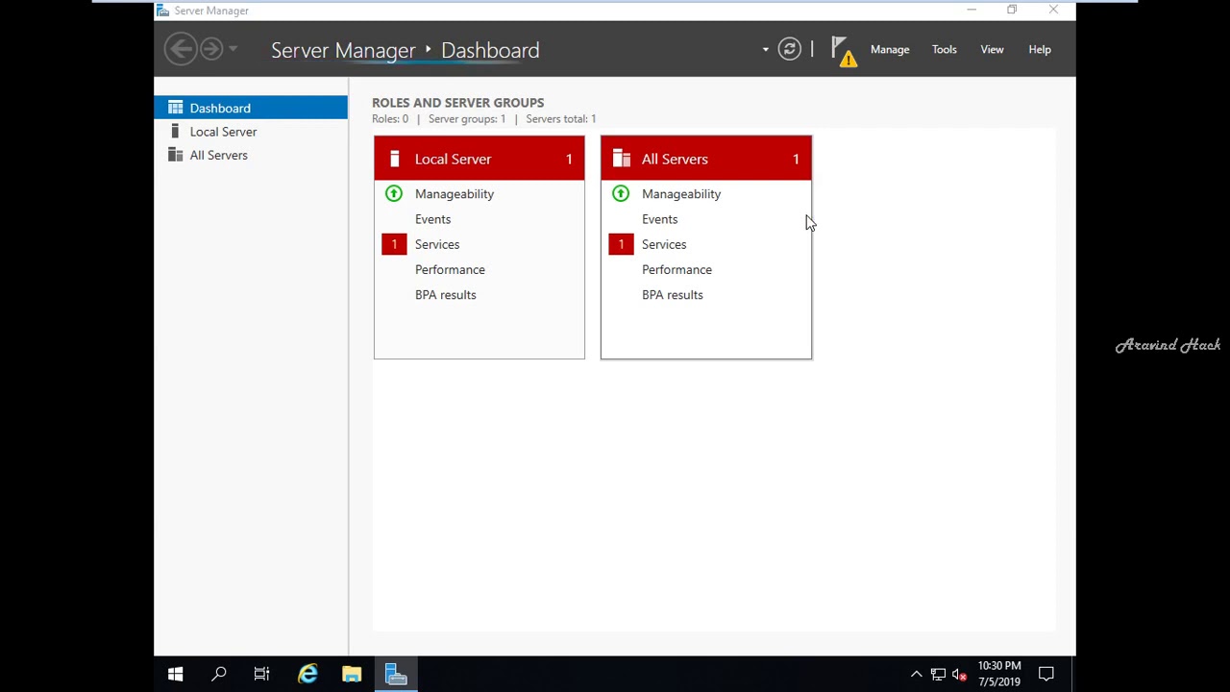Click the Local Server tile icon
This screenshot has width=1230, height=692.
[x=394, y=159]
